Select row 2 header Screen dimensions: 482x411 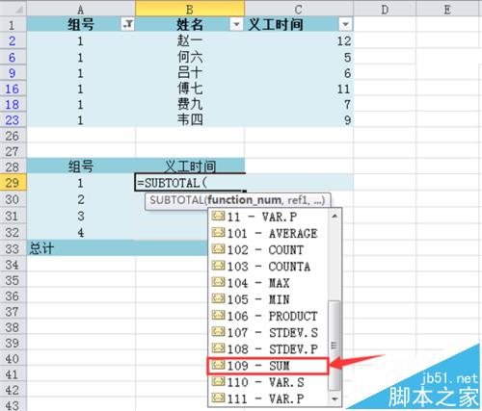coord(13,40)
